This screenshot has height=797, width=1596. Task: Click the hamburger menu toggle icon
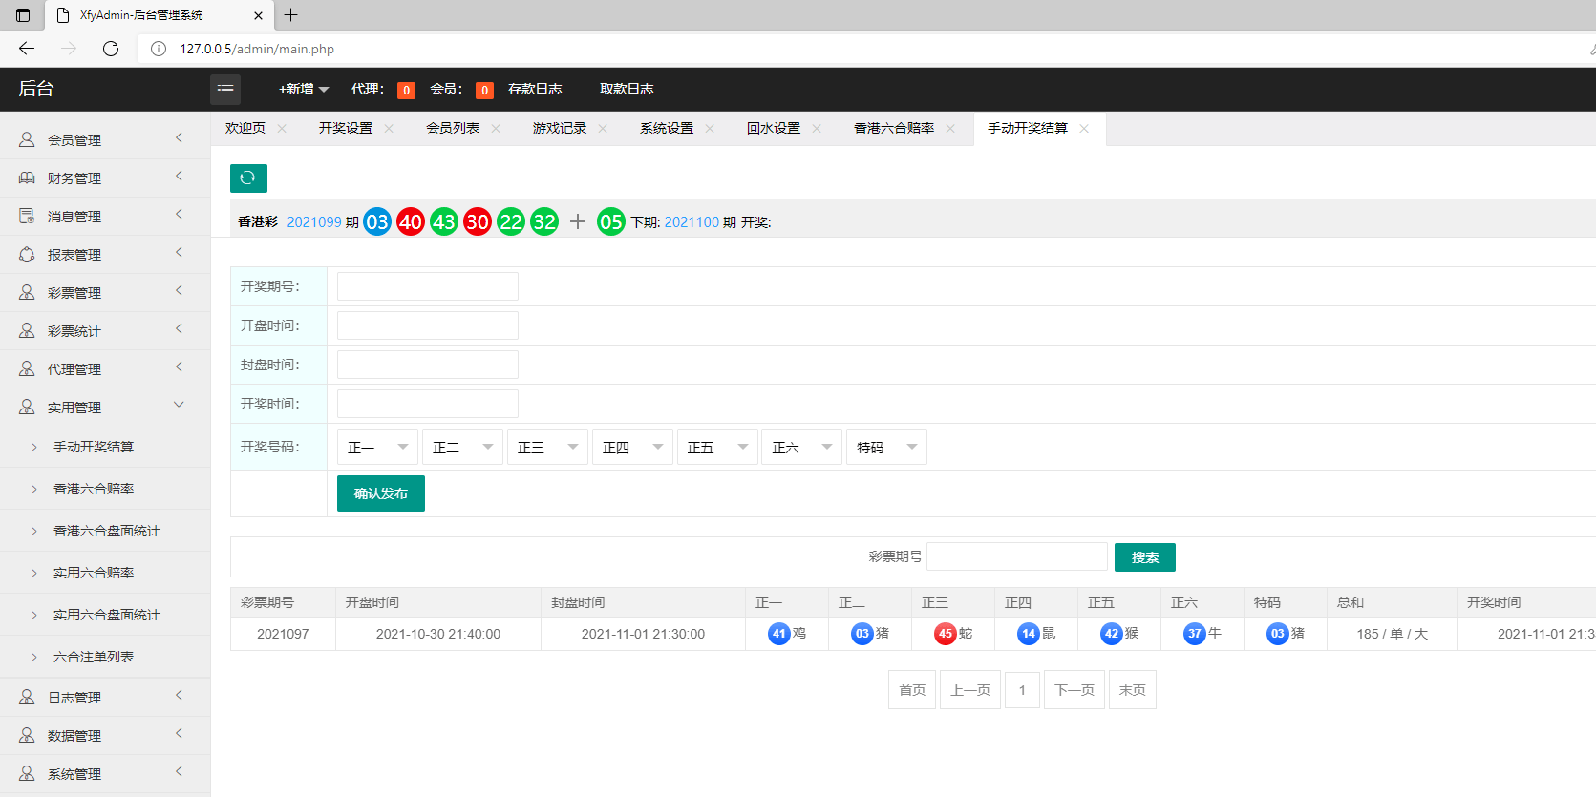point(225,90)
